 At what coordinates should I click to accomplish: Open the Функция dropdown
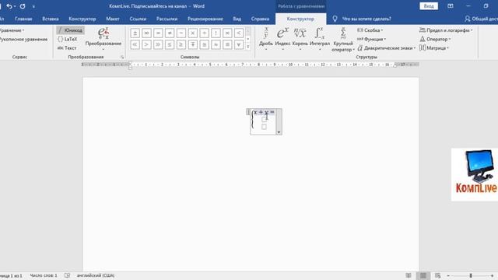[372, 39]
